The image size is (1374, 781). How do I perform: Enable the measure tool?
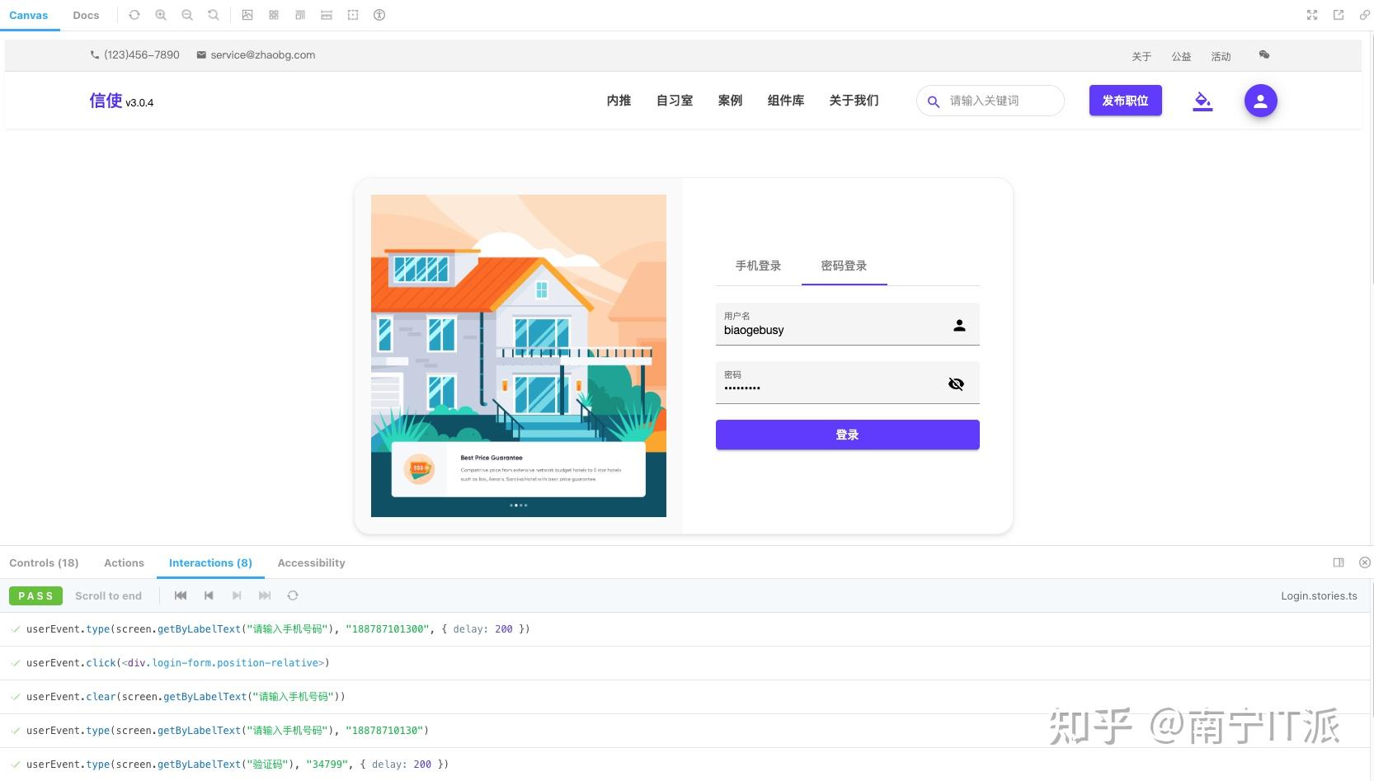coord(327,14)
